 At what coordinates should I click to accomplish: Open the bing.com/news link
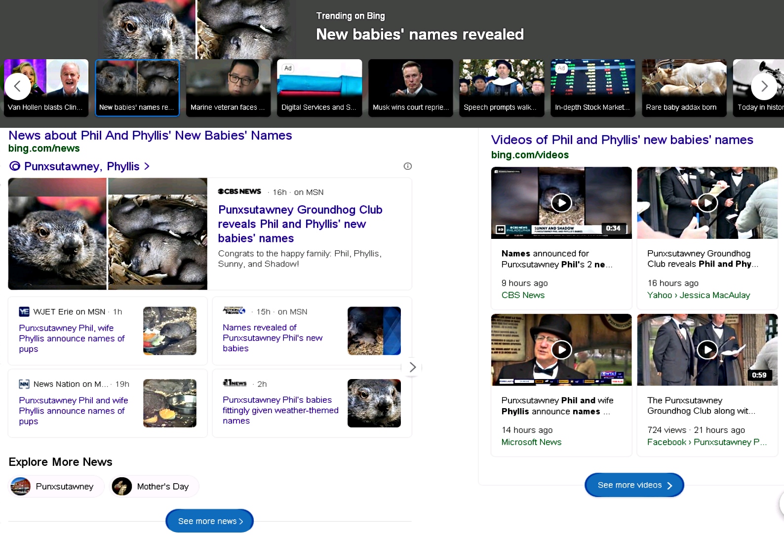pos(44,148)
